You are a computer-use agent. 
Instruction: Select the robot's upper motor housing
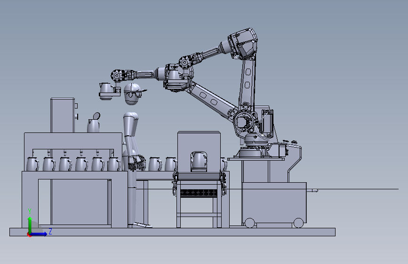243,43
